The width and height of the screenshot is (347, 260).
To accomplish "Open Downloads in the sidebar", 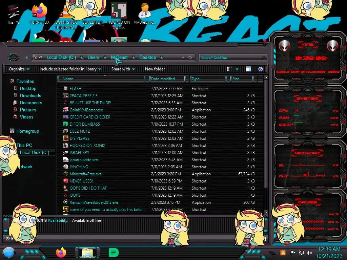I will pyautogui.click(x=30, y=95).
